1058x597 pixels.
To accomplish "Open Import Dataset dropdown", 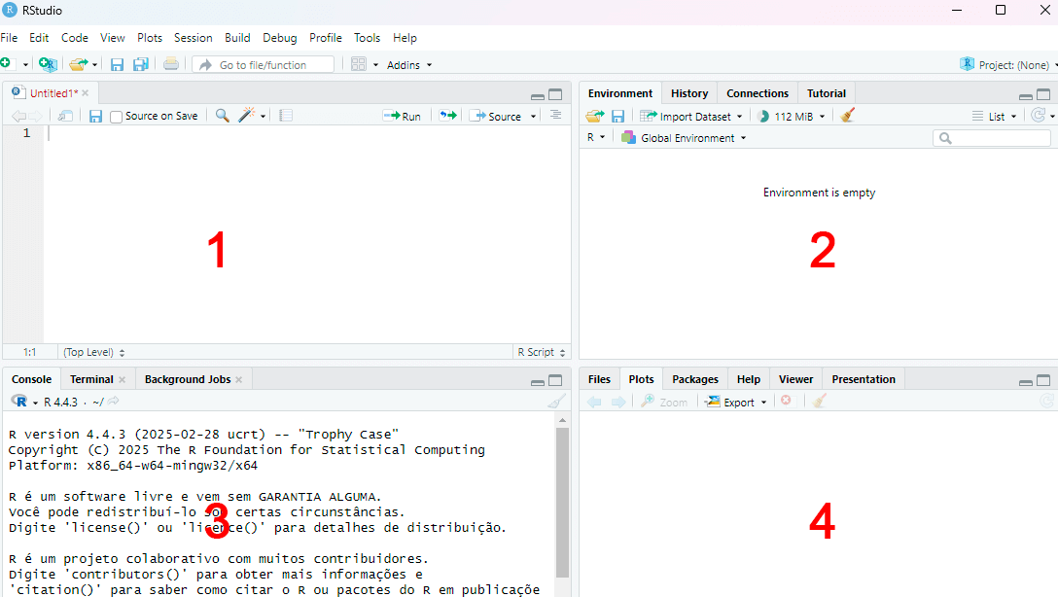I will 691,116.
